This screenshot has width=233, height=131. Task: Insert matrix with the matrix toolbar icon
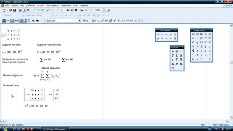tap(94, 21)
